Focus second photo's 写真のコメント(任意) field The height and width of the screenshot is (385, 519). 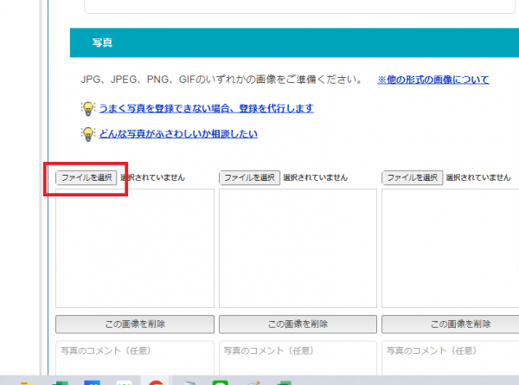[298, 358]
